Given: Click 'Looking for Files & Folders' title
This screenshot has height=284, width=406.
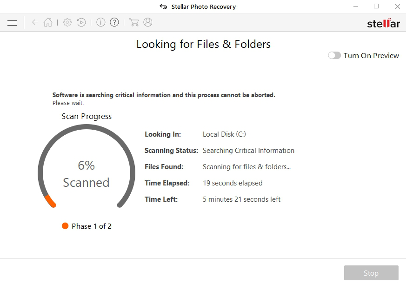Looking at the screenshot, I should (203, 44).
